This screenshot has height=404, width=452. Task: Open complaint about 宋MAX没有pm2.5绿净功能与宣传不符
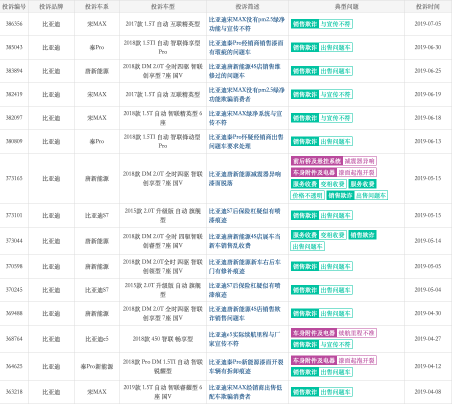tap(247, 24)
